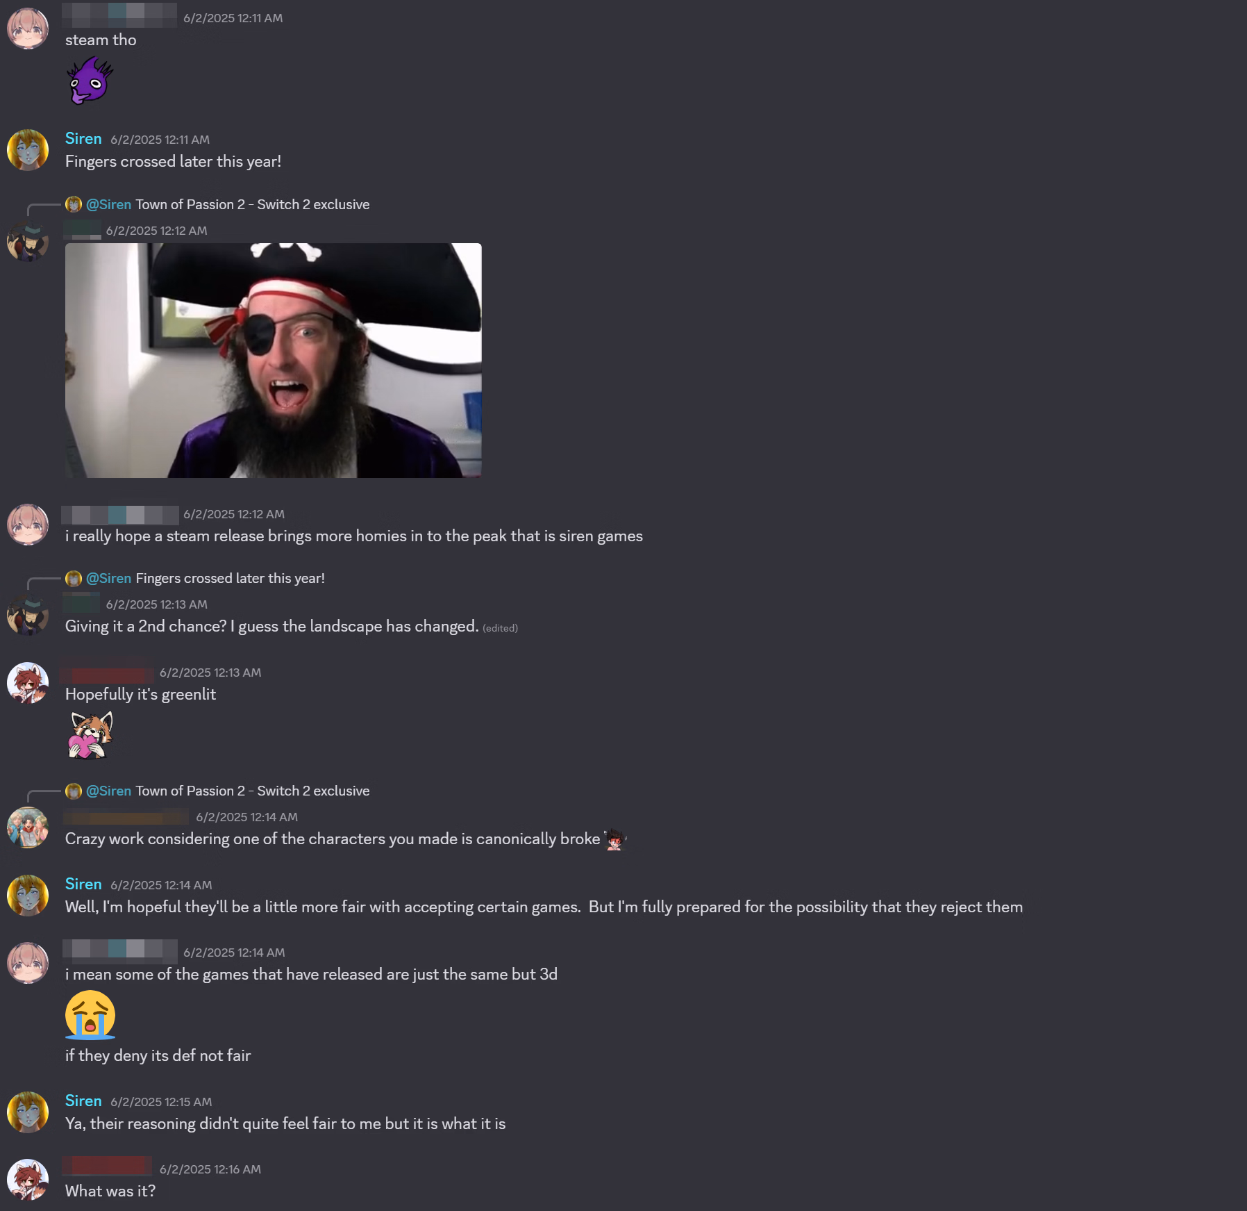Click Siren's username on the 12:15 AM message
This screenshot has width=1247, height=1211.
point(83,1101)
